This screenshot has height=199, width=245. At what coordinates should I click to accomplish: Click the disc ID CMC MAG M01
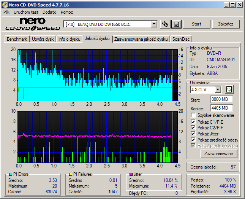click(x=221, y=60)
